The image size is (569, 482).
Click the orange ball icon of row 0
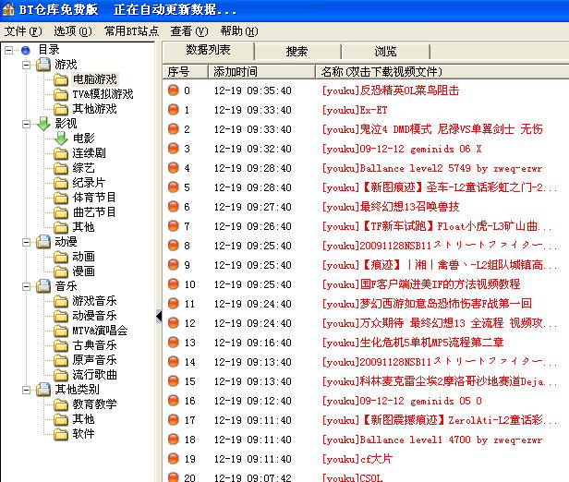tap(174, 90)
